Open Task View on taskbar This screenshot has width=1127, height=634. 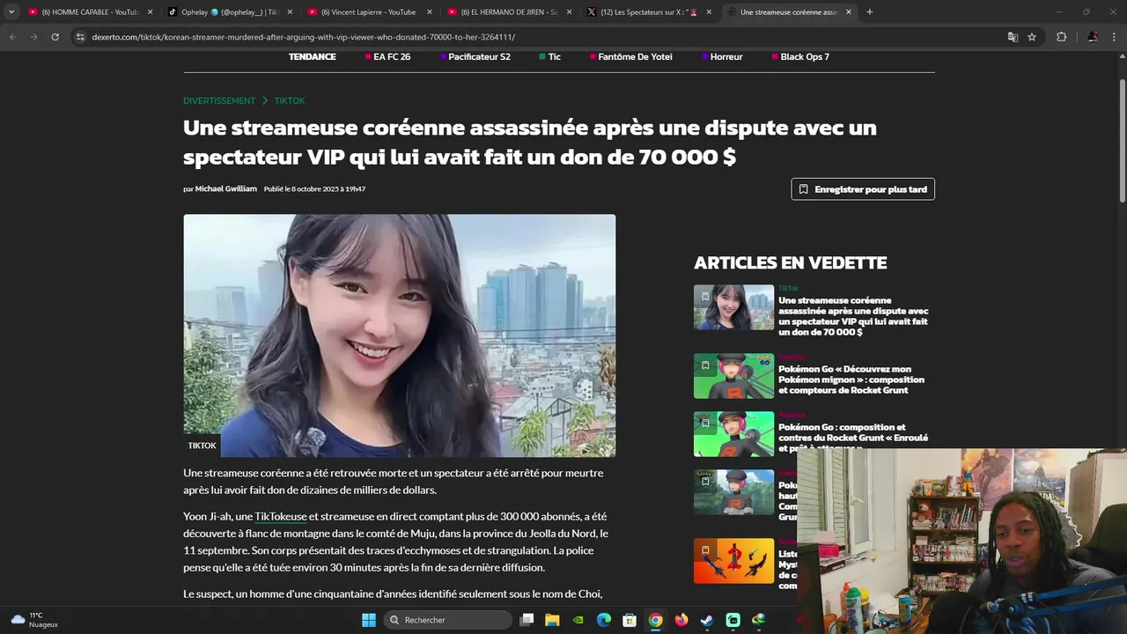click(527, 620)
